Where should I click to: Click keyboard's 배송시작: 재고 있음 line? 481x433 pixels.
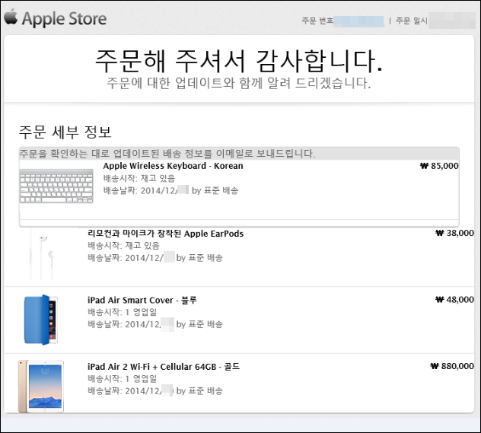tap(139, 178)
